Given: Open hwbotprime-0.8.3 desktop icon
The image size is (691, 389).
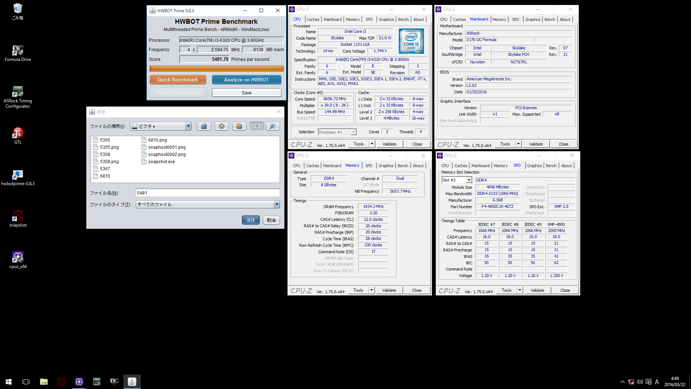Looking at the screenshot, I should coord(18,178).
